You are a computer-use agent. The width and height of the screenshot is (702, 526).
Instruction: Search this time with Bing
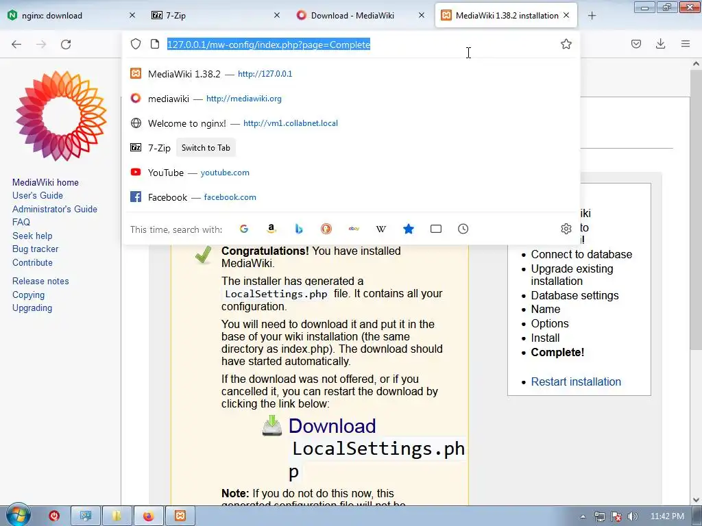pos(299,229)
